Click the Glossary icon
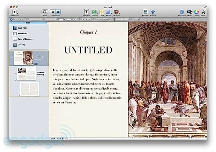 [15, 45]
